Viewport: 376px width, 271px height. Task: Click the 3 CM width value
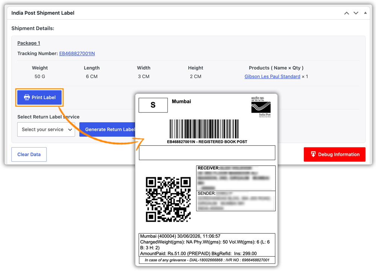pyautogui.click(x=144, y=76)
